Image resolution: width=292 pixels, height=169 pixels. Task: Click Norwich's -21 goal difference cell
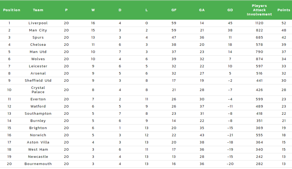point(230,135)
